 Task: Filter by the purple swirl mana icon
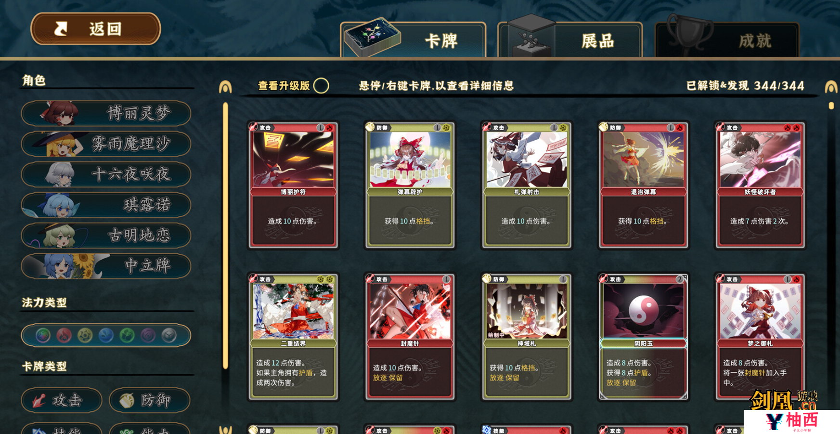point(148,335)
